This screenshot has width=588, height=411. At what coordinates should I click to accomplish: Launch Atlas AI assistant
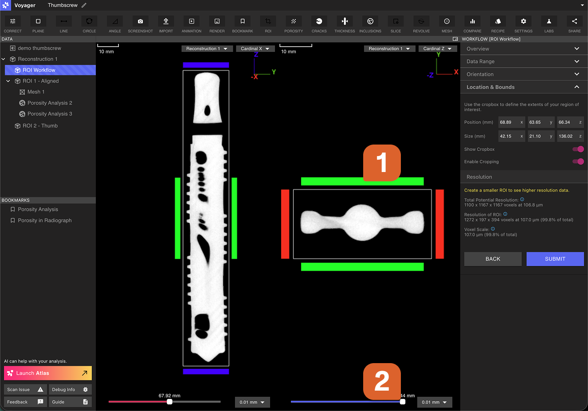pyautogui.click(x=48, y=373)
